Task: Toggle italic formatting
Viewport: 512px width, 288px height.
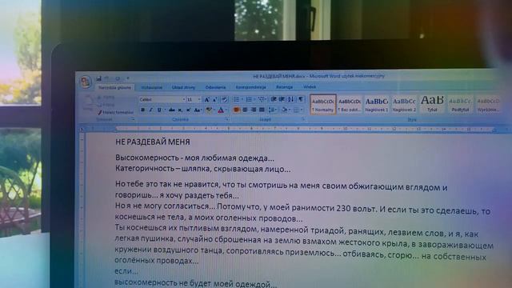Action: pyautogui.click(x=151, y=110)
